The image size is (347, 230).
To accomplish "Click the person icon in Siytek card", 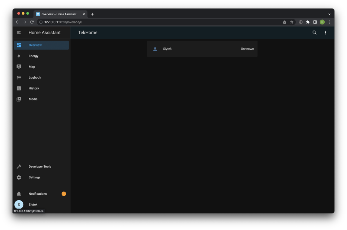I will [155, 49].
